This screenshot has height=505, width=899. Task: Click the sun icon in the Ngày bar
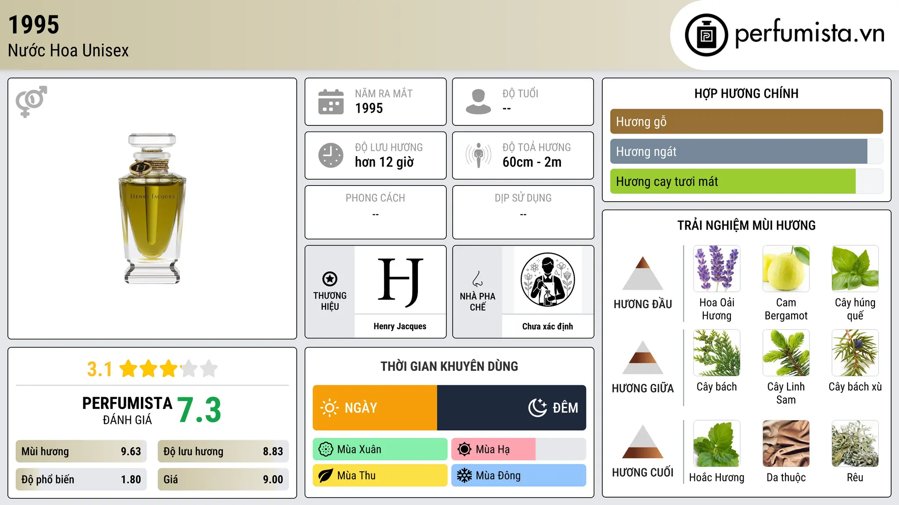329,408
